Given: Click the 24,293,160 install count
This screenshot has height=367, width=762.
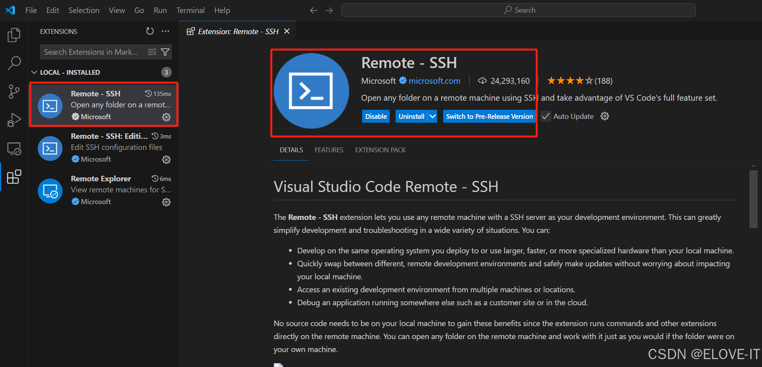Looking at the screenshot, I should [x=510, y=81].
